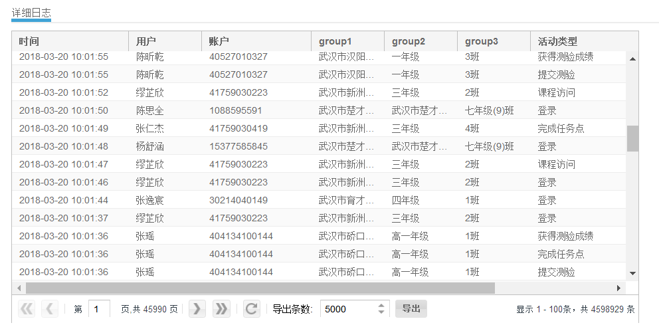Viewport: 659px width, 325px height.
Task: Refresh the log table
Action: (251, 309)
